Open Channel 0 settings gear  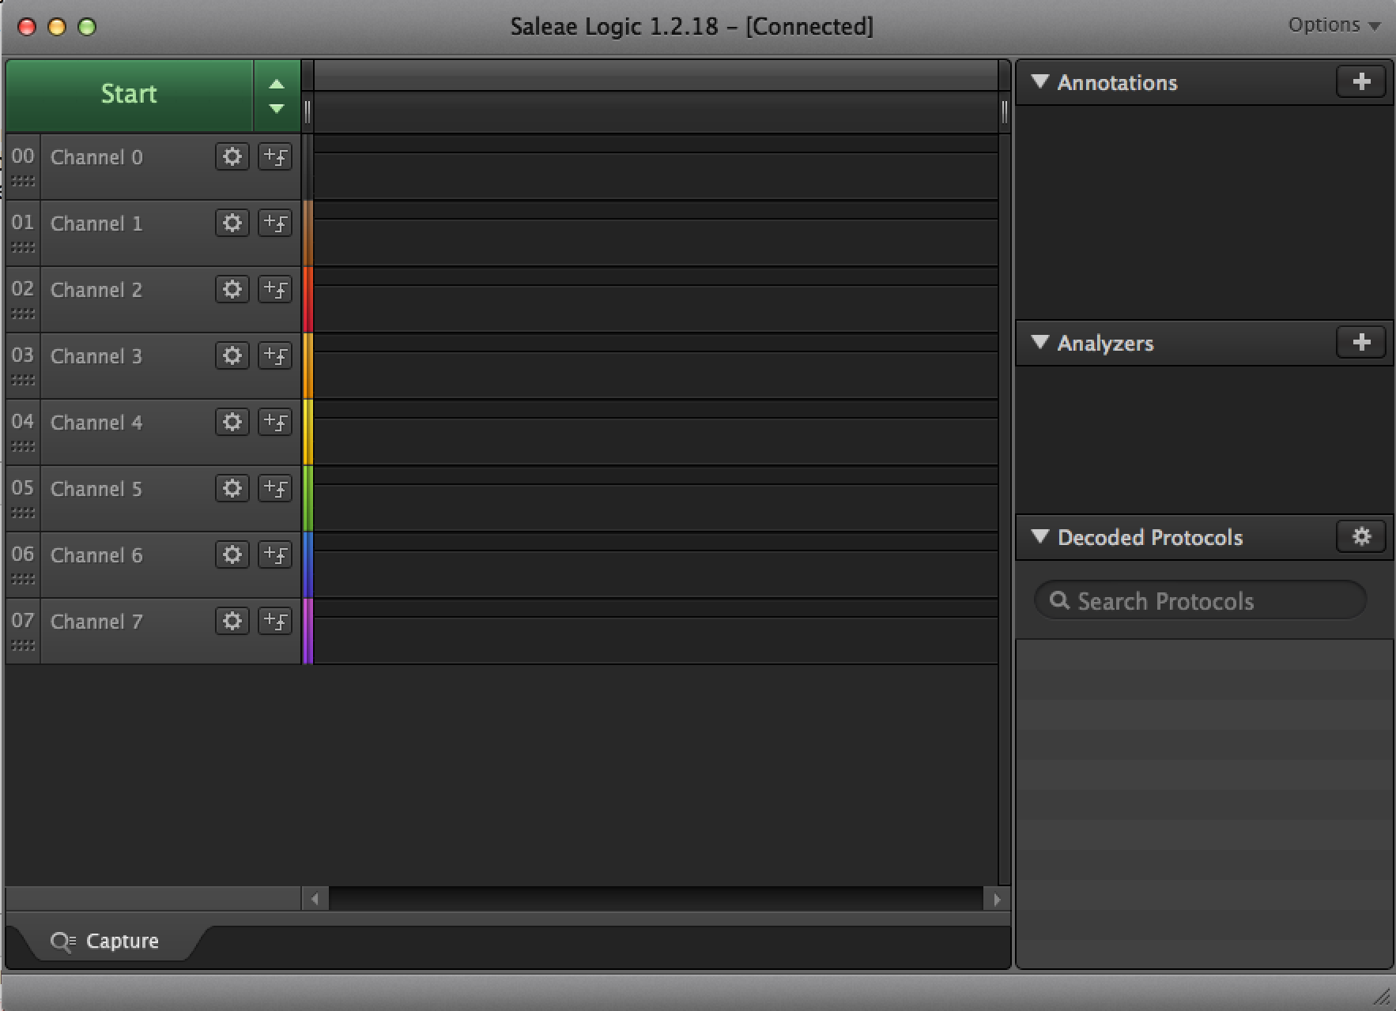click(232, 156)
